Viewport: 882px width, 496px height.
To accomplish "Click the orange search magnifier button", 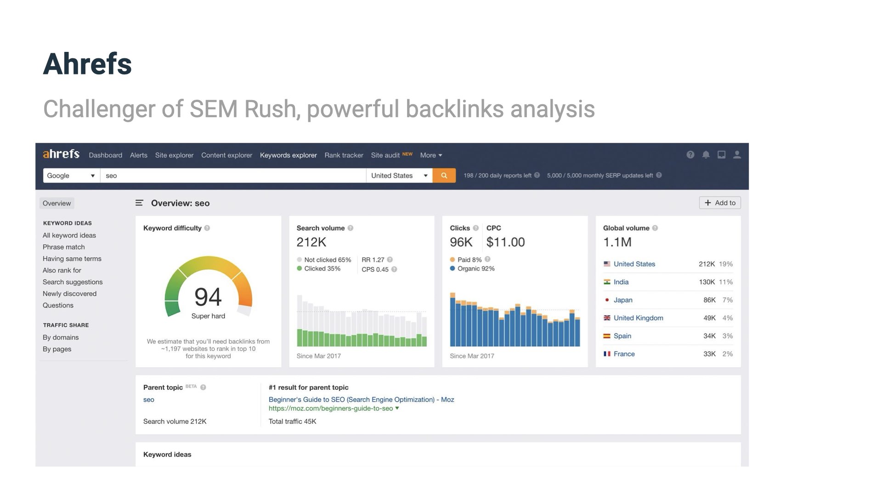I will pos(444,175).
